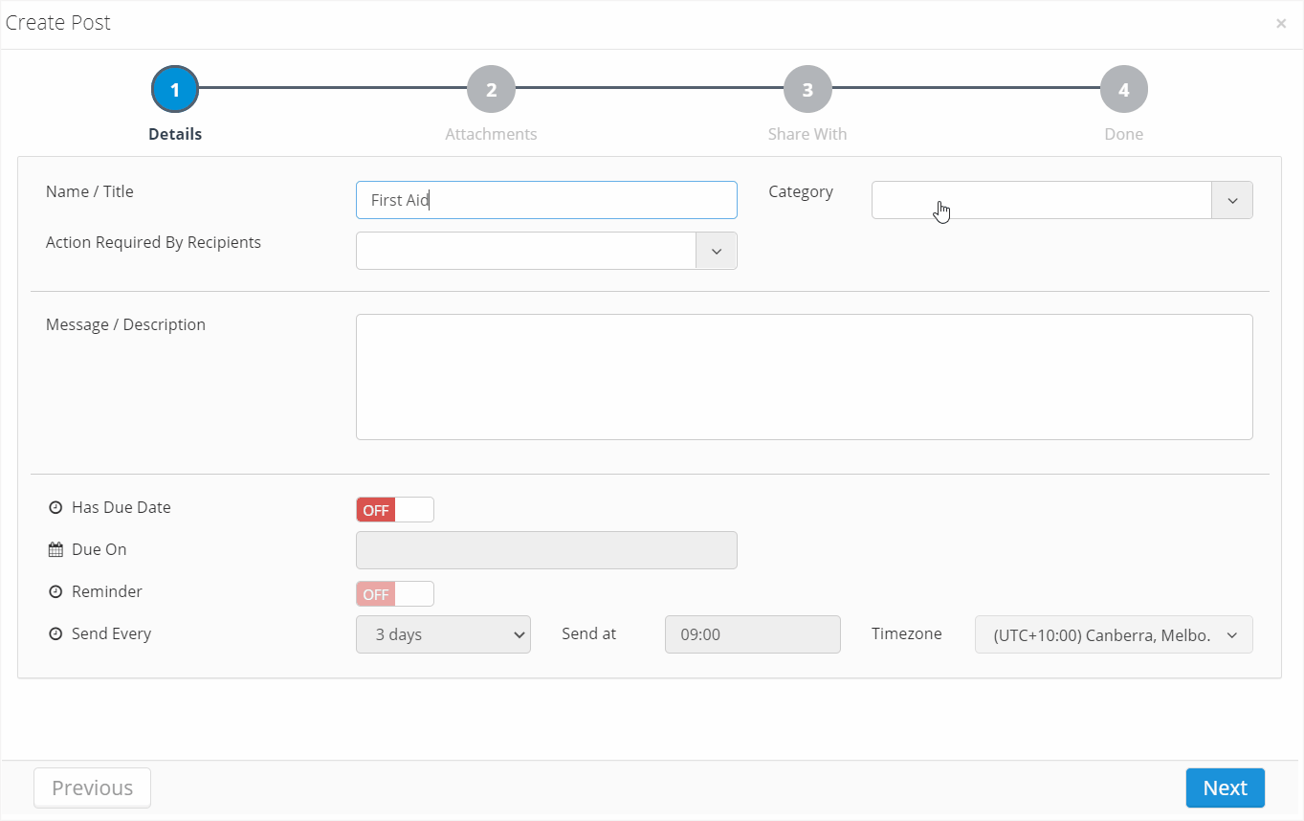The image size is (1304, 821).
Task: Click the Category label
Action: [801, 191]
